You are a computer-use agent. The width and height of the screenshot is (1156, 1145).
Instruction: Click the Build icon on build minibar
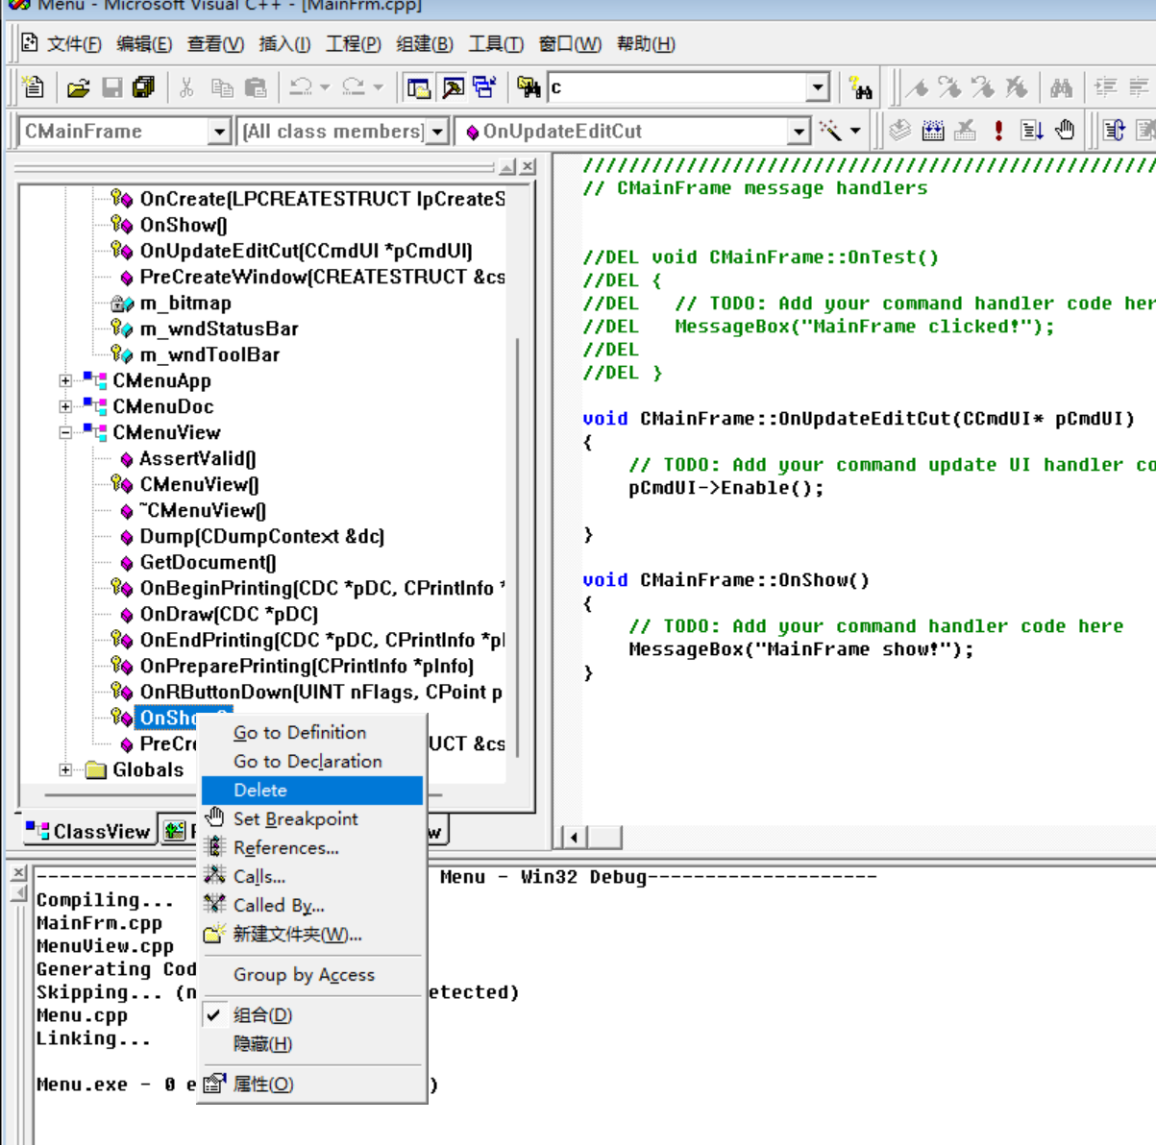933,130
